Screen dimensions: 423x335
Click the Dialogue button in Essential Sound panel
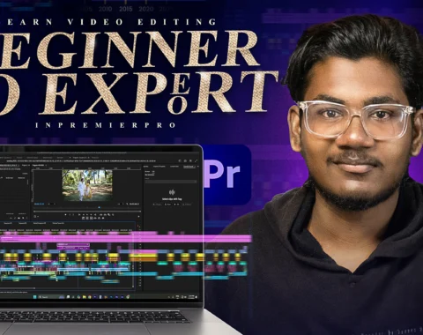[157, 205]
